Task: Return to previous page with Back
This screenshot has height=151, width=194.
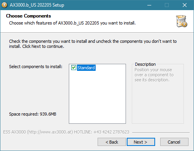Action: [x=112, y=142]
